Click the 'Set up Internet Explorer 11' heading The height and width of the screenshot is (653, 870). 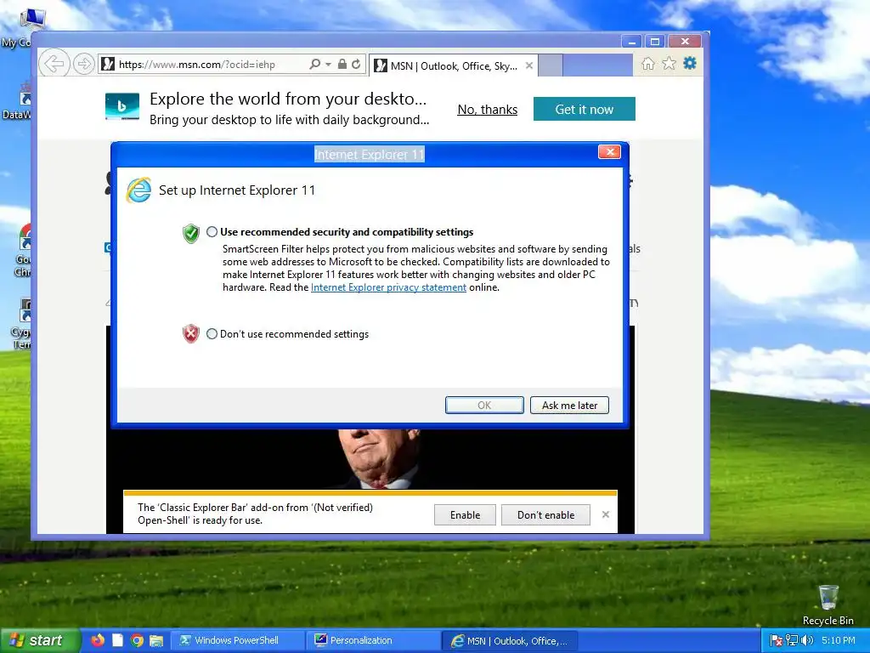tap(237, 190)
